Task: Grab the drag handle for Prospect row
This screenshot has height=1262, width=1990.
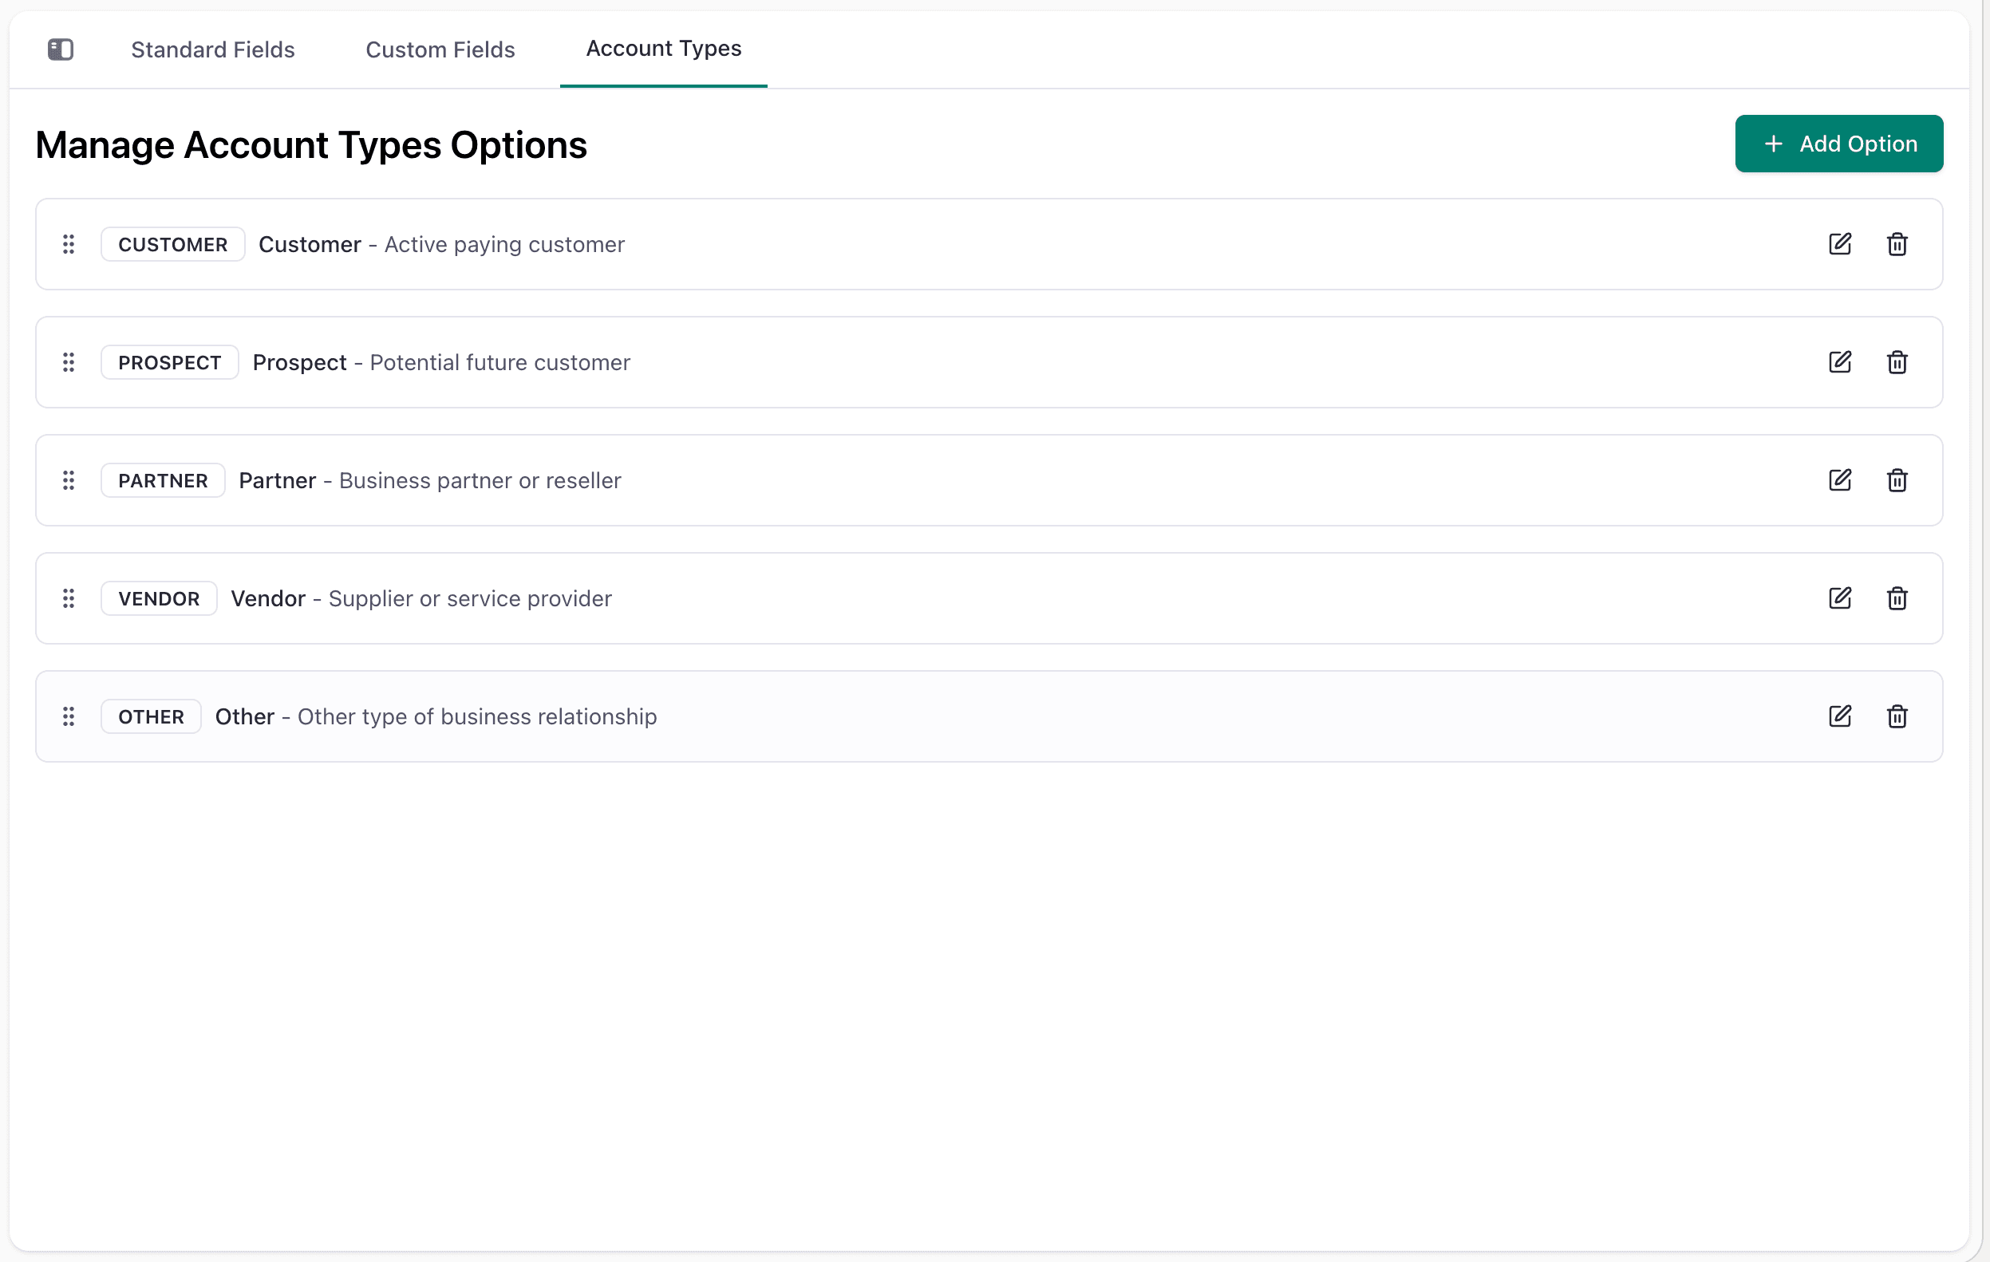Action: 69,363
